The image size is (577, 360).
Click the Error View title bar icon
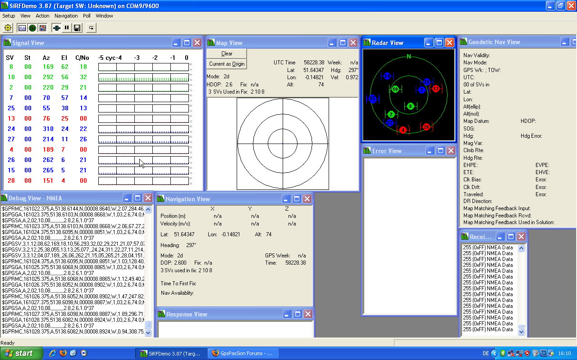(x=367, y=151)
